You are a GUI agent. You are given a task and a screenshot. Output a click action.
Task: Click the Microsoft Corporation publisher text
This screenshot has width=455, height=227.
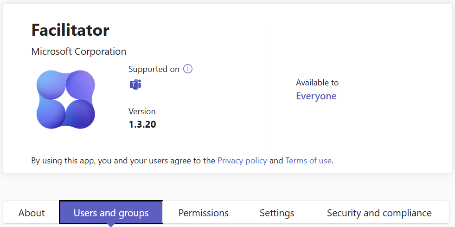coord(79,52)
